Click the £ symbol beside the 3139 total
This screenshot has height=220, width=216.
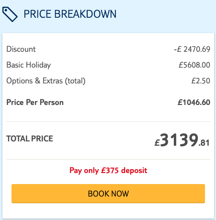pos(157,142)
